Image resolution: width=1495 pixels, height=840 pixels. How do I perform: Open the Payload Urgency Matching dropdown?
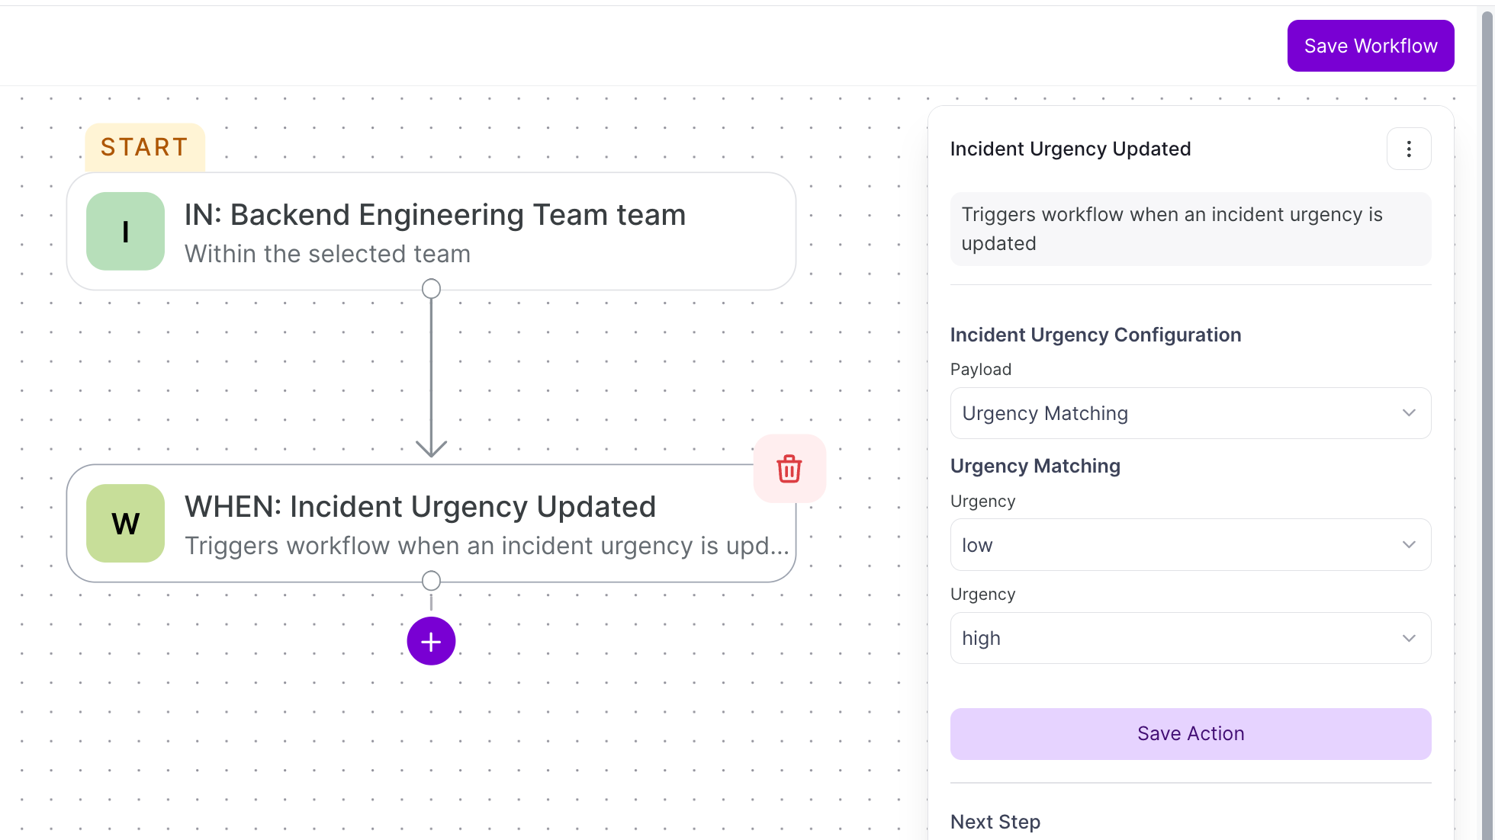pyautogui.click(x=1191, y=413)
